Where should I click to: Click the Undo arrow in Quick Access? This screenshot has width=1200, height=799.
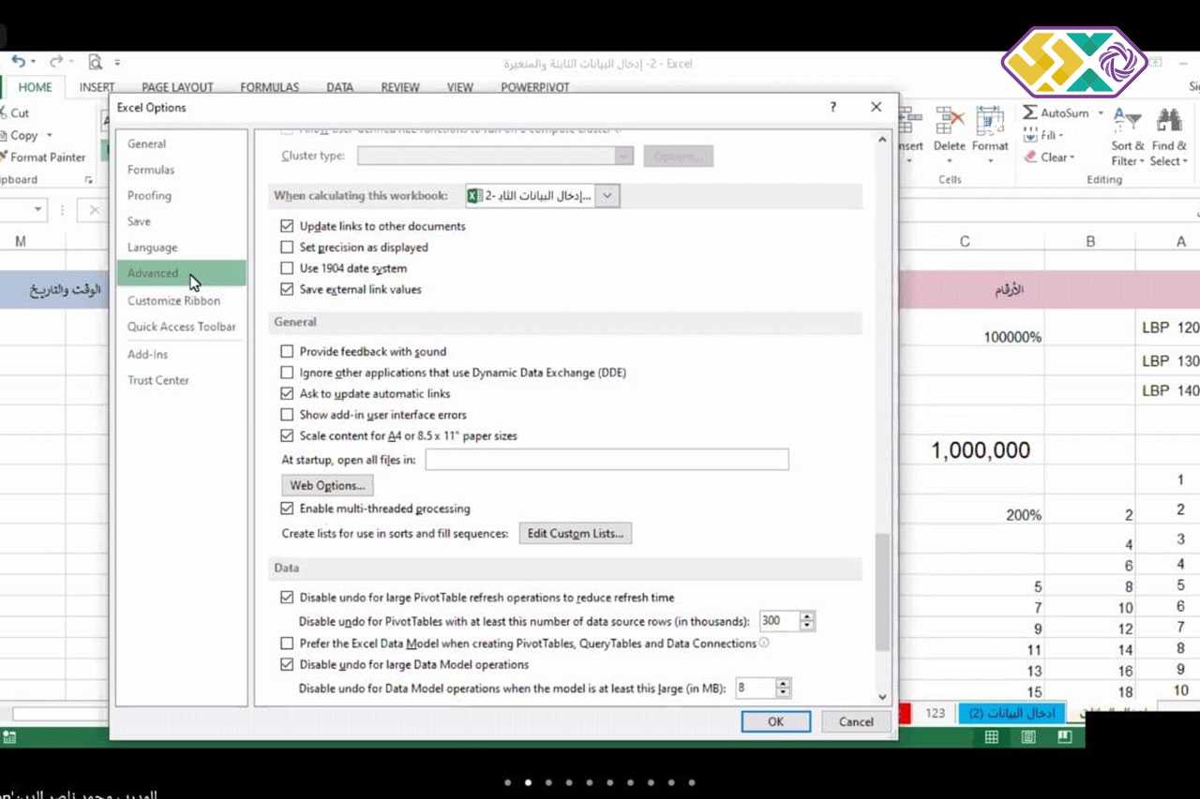point(18,62)
